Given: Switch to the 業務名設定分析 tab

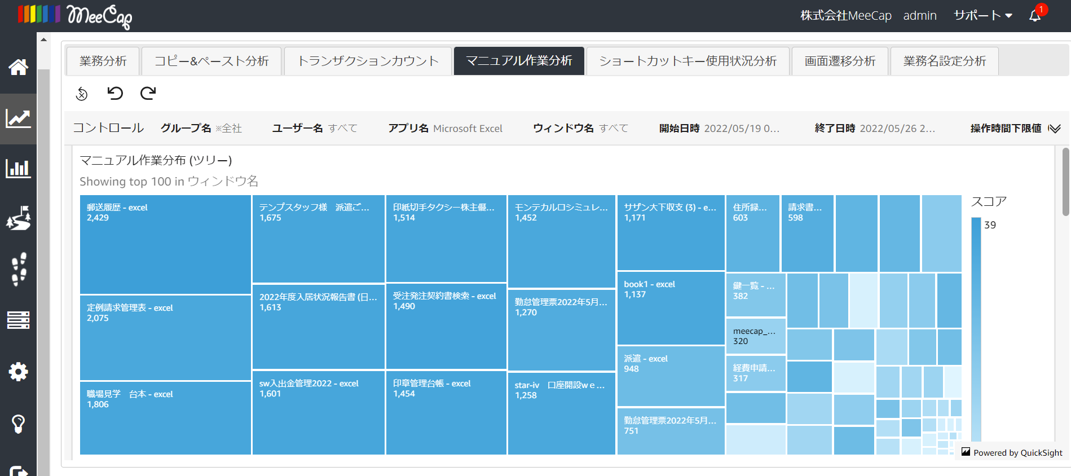Looking at the screenshot, I should pyautogui.click(x=945, y=61).
